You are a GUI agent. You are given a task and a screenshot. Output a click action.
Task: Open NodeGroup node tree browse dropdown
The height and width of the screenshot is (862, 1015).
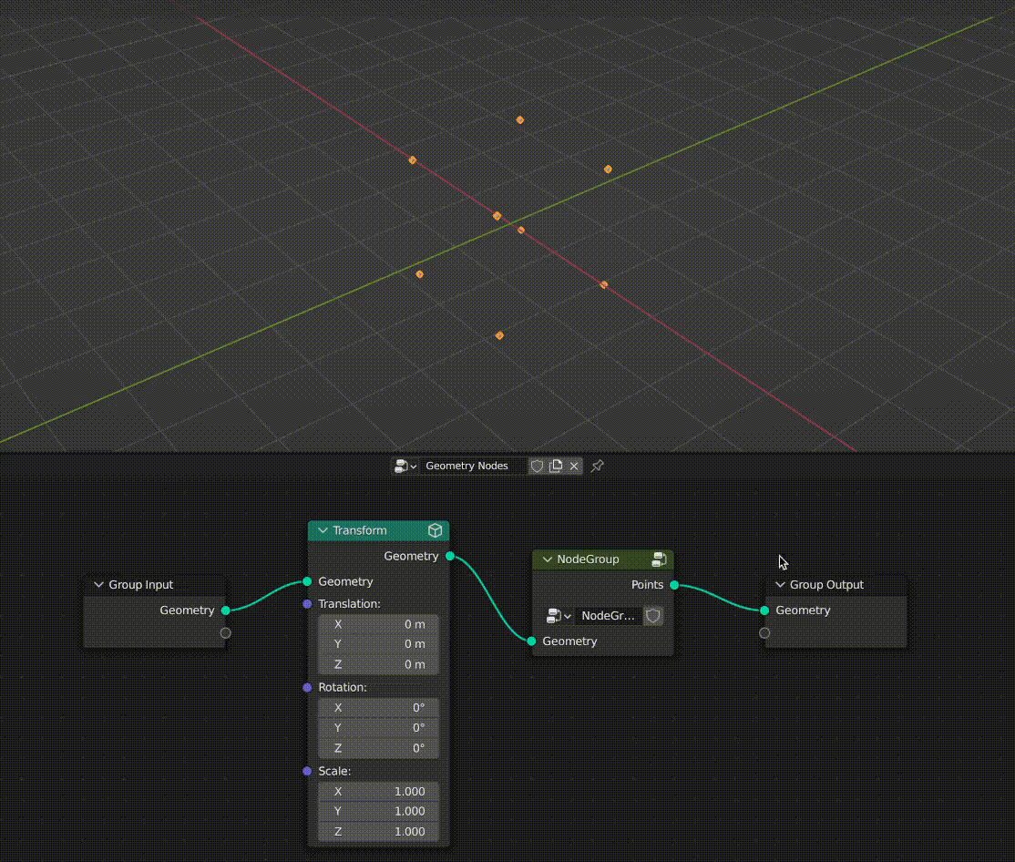559,616
